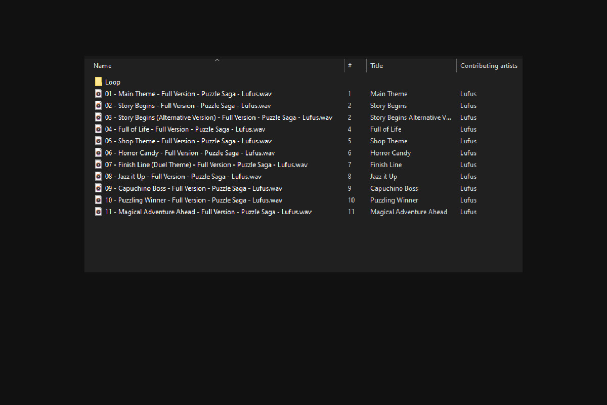Sort files by the Name column header

[x=103, y=66]
